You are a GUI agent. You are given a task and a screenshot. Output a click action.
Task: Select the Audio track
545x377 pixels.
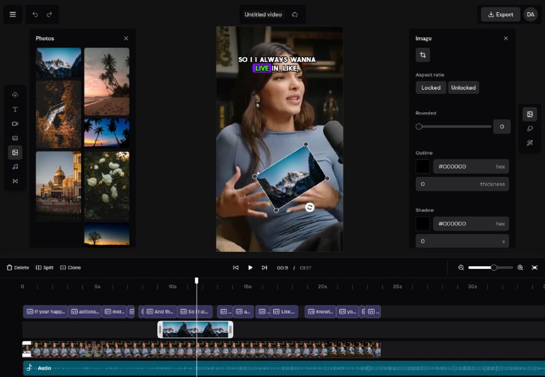[x=283, y=368]
